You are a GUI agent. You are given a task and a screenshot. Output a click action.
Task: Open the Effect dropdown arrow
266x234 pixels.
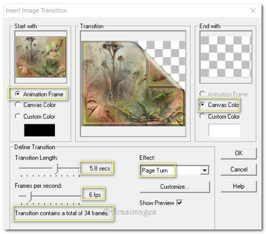[205, 171]
